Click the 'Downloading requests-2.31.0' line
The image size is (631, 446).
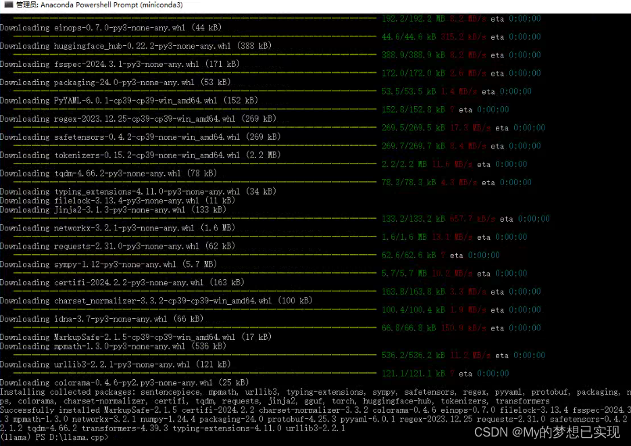pyautogui.click(x=118, y=246)
